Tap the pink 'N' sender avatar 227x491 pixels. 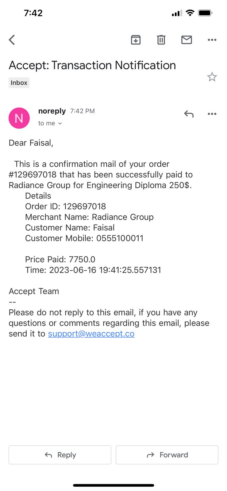pos(19,118)
